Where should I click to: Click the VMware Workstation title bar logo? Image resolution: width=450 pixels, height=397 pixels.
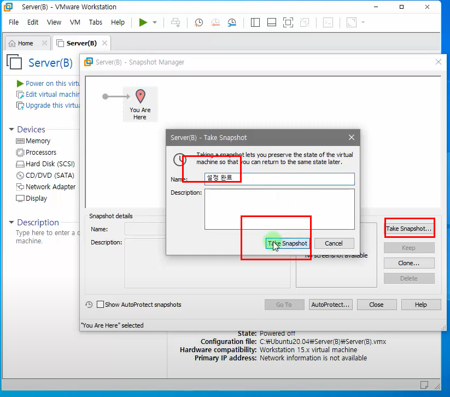coord(8,7)
